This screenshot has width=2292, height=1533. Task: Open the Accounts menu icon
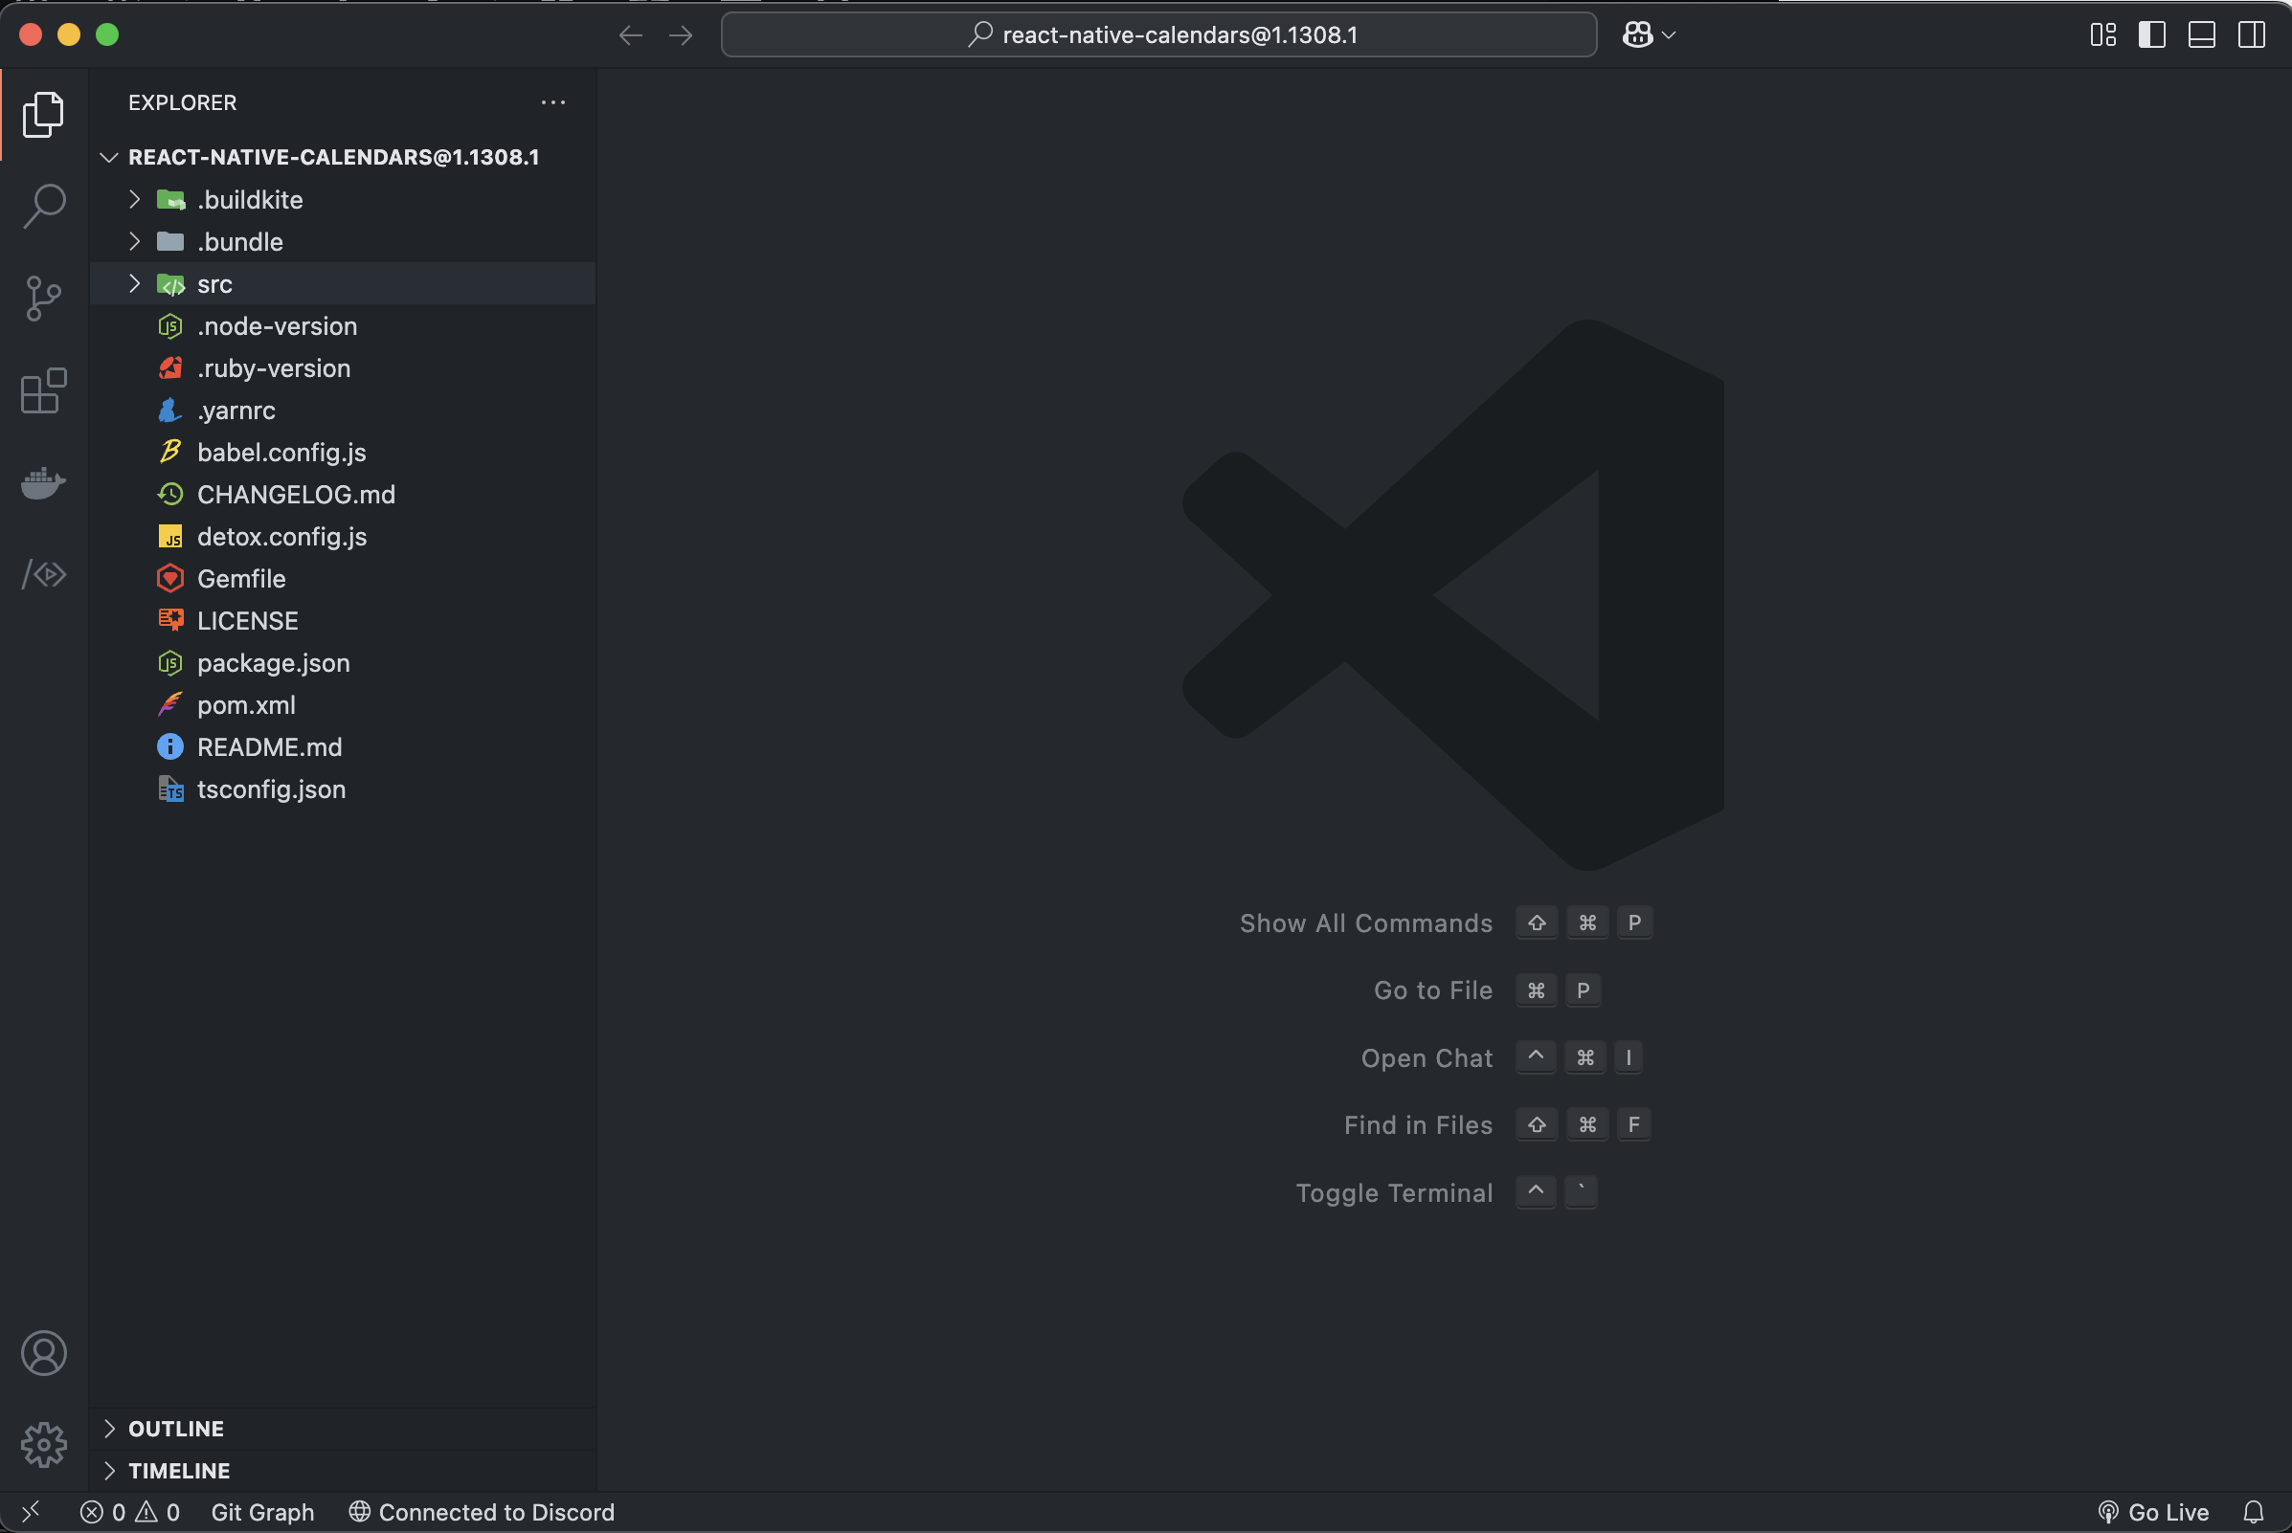pos(44,1353)
